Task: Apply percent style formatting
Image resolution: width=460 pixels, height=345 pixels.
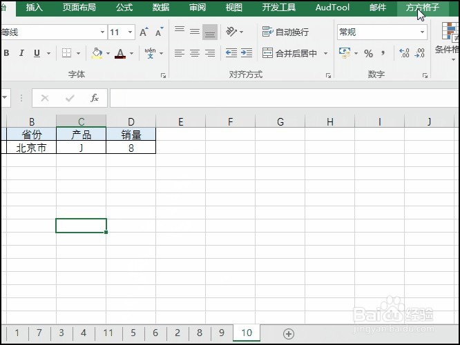Action: pos(368,53)
